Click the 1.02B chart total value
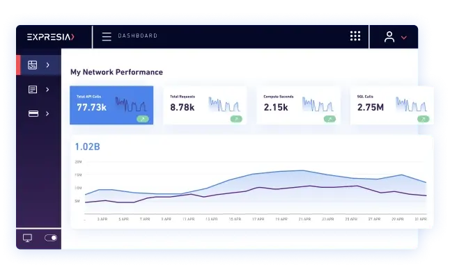The image size is (450, 274). [x=88, y=147]
